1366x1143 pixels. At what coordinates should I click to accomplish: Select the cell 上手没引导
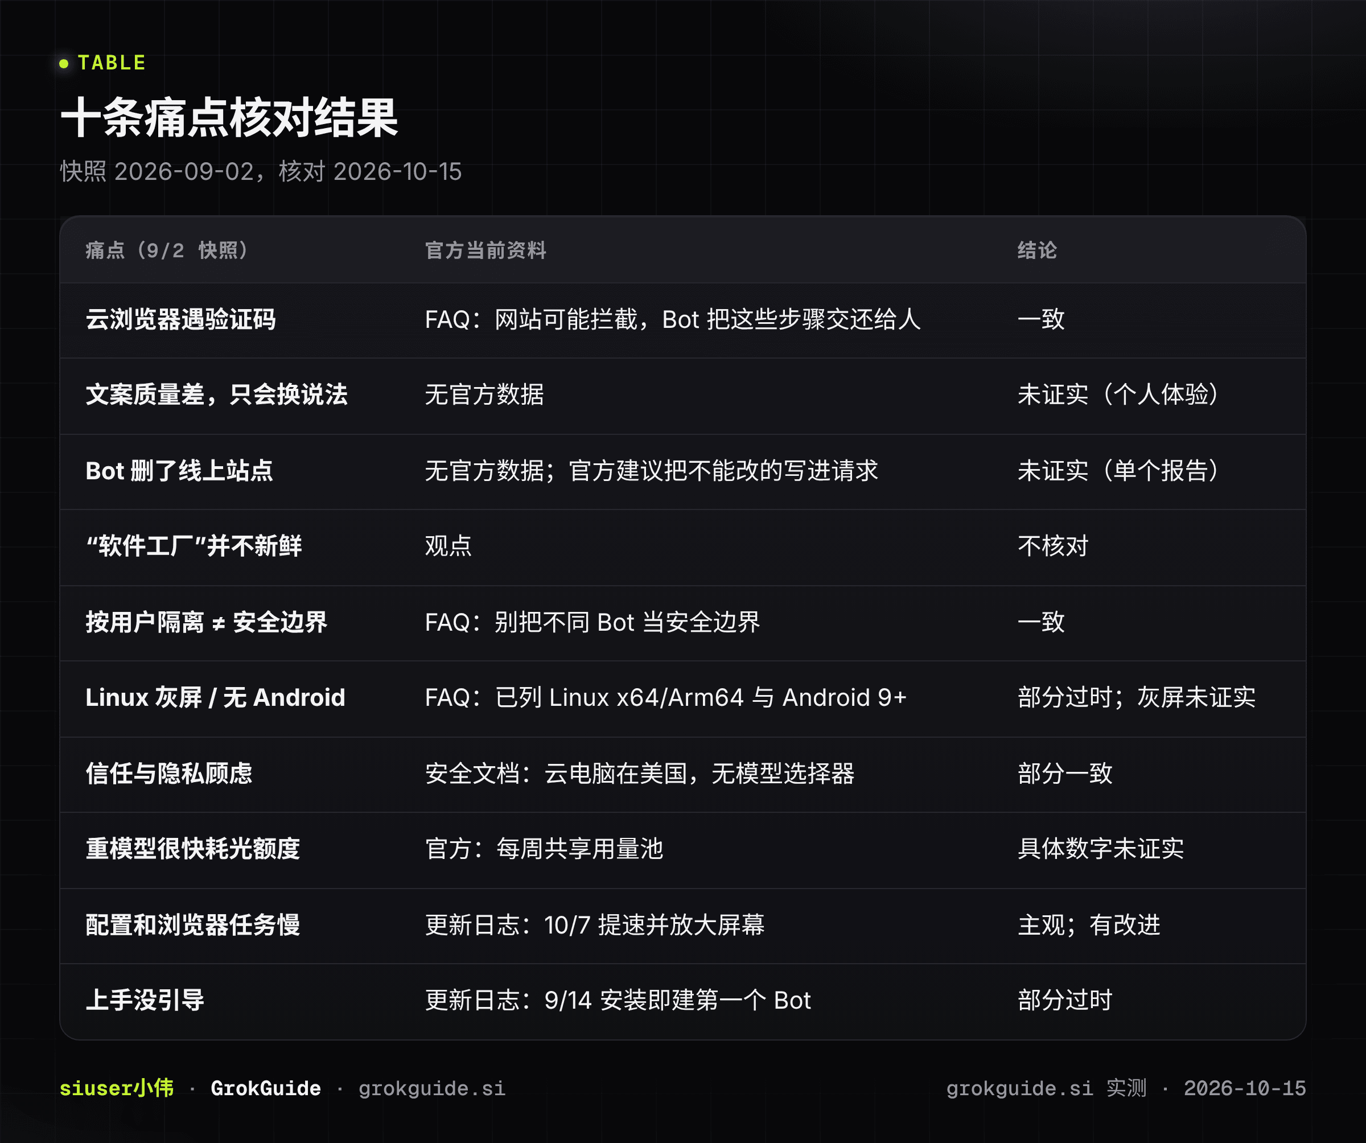click(x=145, y=1000)
